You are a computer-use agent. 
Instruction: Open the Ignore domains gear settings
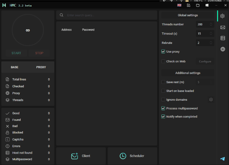click(x=211, y=100)
